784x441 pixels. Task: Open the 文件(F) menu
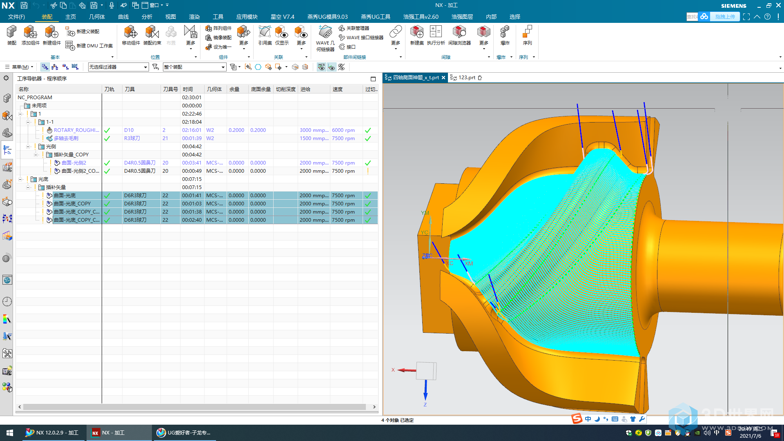17,17
